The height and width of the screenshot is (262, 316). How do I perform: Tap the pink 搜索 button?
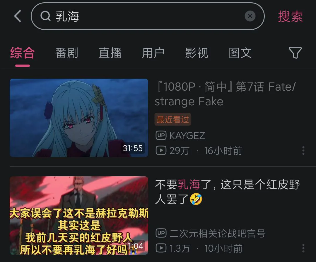pyautogui.click(x=291, y=16)
